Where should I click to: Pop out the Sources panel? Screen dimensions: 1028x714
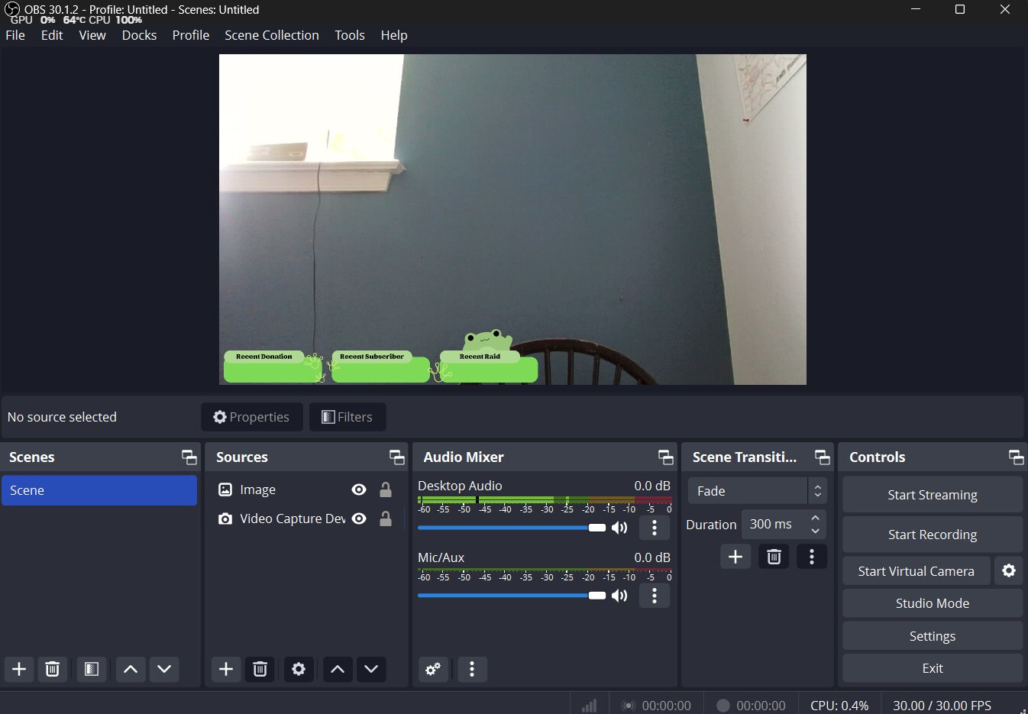point(396,457)
